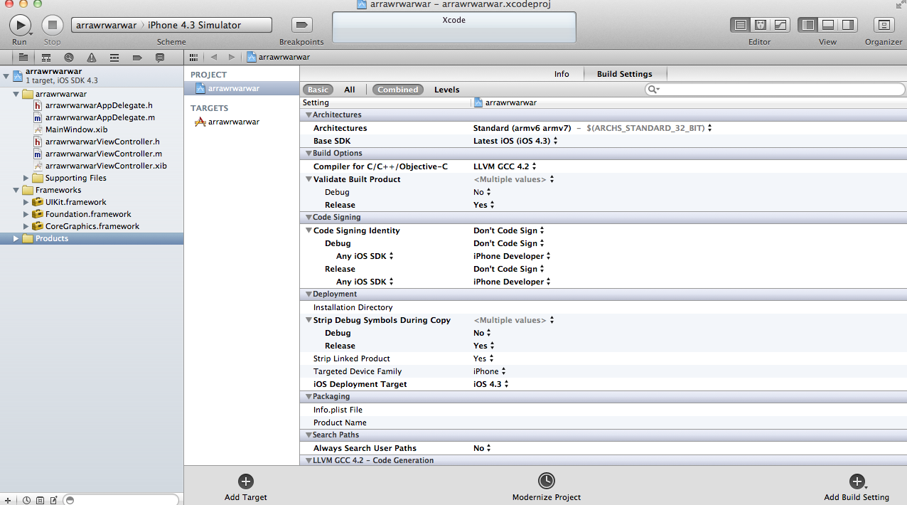Image resolution: width=907 pixels, height=505 pixels.
Task: Open the Always Search User Paths dropdown
Action: click(x=482, y=448)
